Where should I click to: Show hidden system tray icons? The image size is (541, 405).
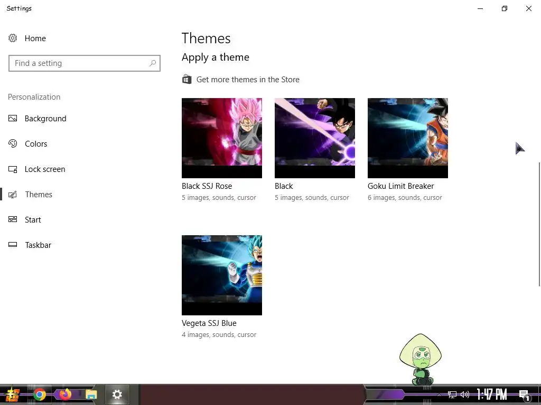point(439,394)
